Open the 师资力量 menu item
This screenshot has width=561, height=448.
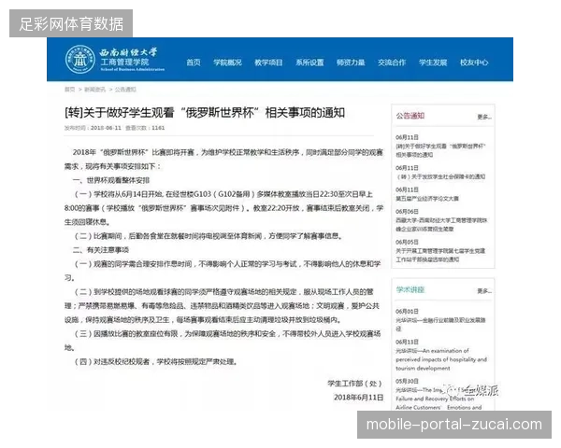(351, 63)
